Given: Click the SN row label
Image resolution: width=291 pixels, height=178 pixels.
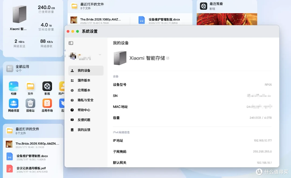Looking at the screenshot, I should [x=115, y=96].
